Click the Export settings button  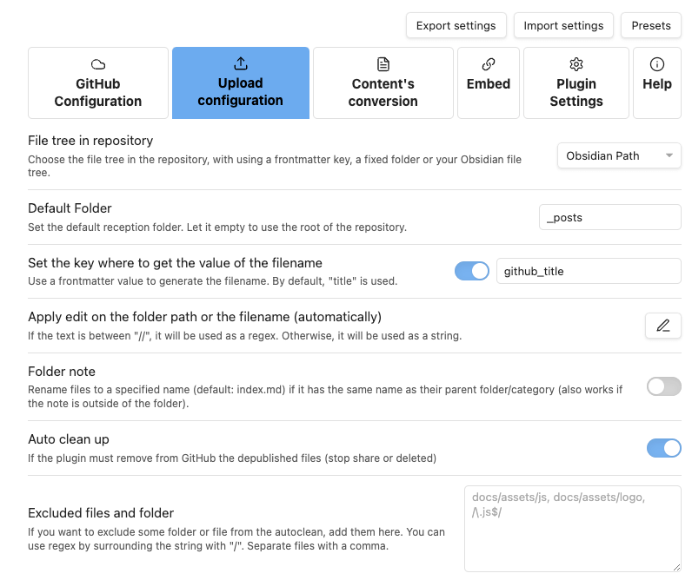(x=456, y=26)
